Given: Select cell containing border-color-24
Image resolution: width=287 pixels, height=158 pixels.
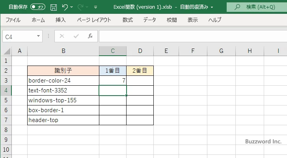Looking at the screenshot, I should pos(63,81).
